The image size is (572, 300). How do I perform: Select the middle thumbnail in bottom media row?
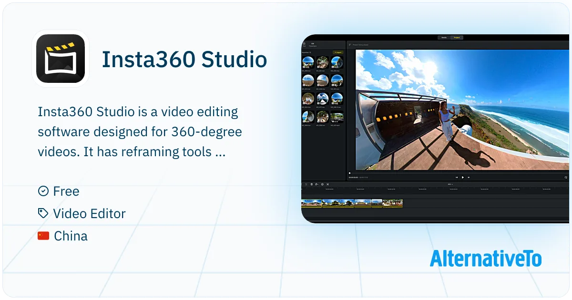pyautogui.click(x=323, y=116)
